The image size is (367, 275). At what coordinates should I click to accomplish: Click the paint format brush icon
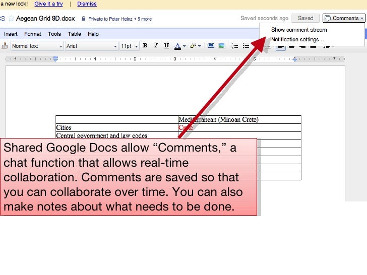pos(5,46)
